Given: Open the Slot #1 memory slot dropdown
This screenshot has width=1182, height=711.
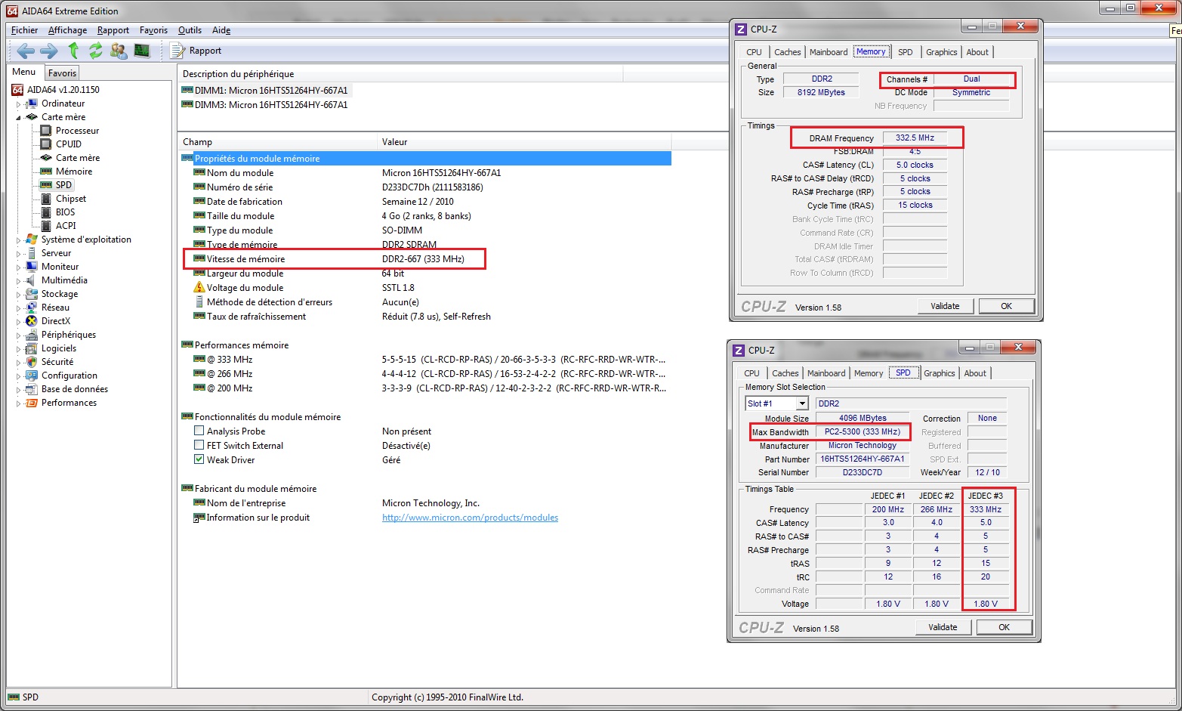Looking at the screenshot, I should [802, 403].
